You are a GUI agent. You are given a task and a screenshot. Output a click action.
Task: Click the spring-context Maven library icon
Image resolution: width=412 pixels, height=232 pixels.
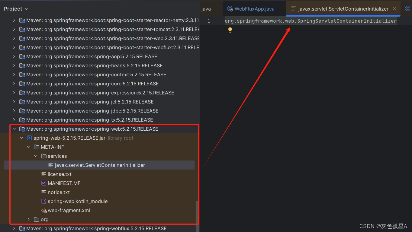(x=22, y=75)
